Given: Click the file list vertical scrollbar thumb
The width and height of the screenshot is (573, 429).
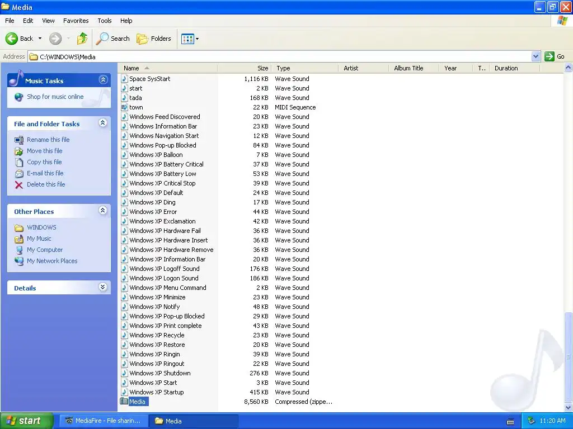Looking at the screenshot, I should click(569, 357).
